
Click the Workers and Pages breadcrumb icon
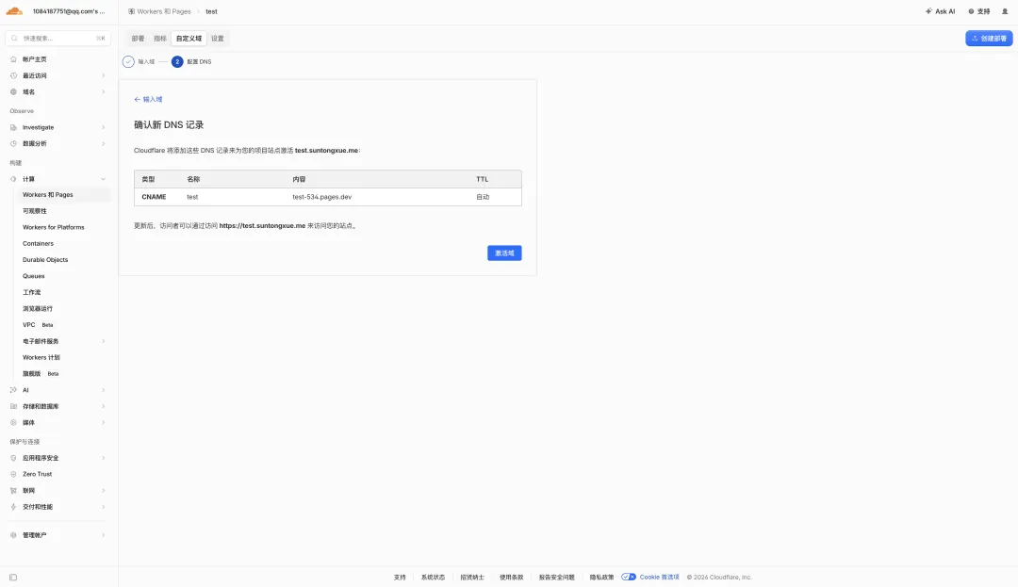click(x=132, y=11)
